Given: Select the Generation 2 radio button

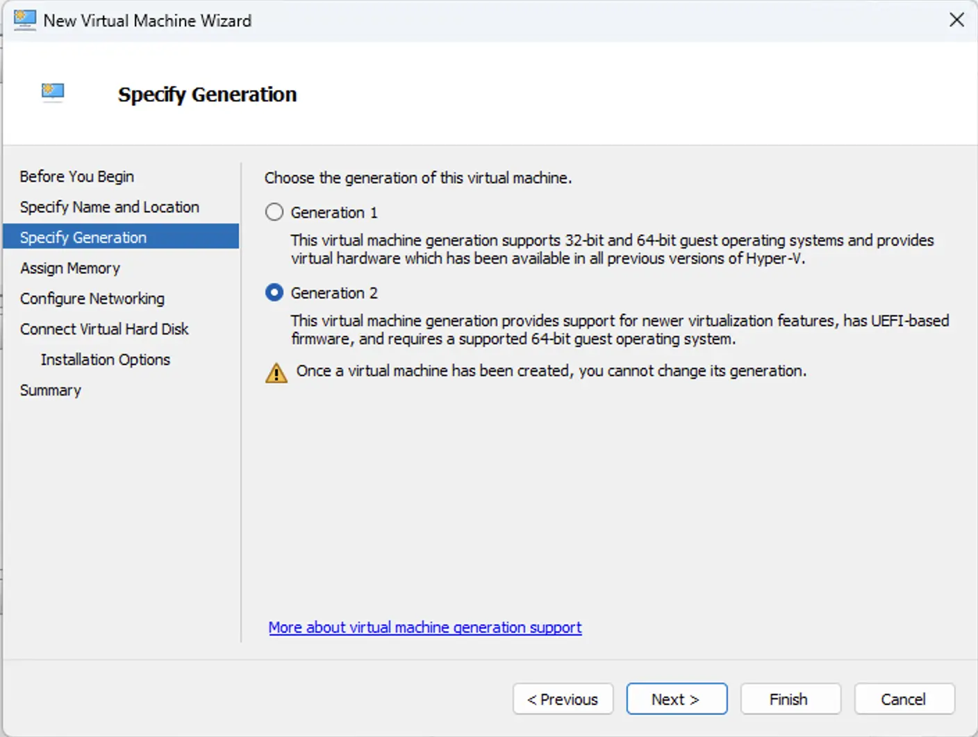Looking at the screenshot, I should pyautogui.click(x=274, y=292).
